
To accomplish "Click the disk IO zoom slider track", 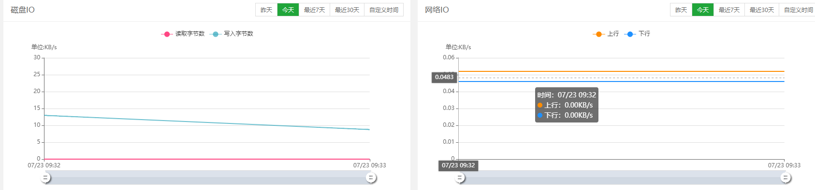I will tap(208, 177).
